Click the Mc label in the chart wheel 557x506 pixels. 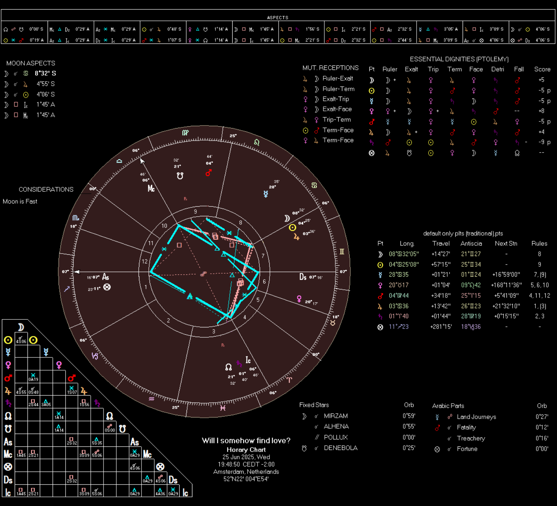pyautogui.click(x=151, y=188)
